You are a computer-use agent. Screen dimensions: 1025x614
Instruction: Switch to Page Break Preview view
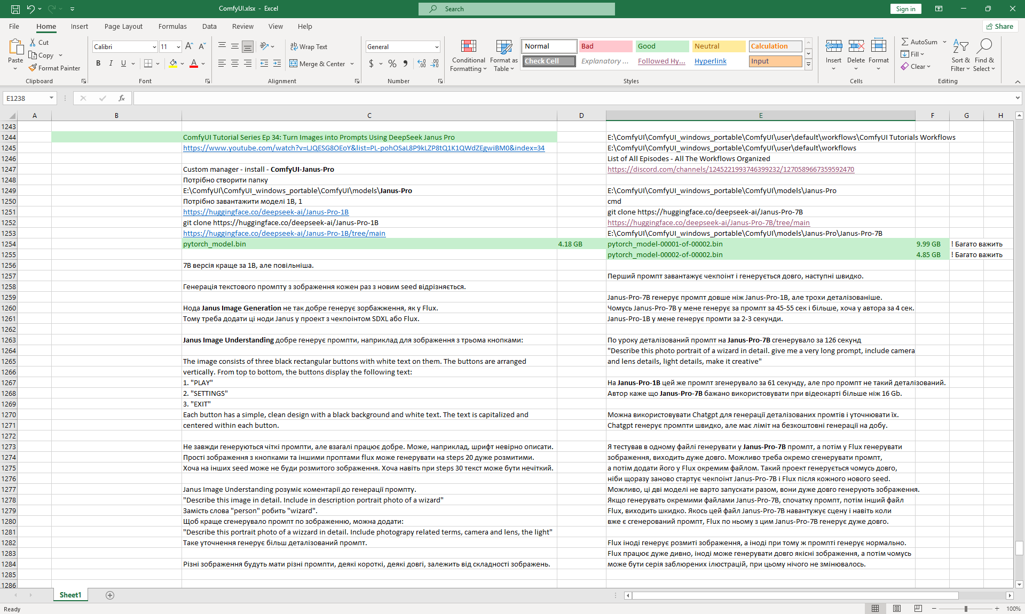[918, 609]
